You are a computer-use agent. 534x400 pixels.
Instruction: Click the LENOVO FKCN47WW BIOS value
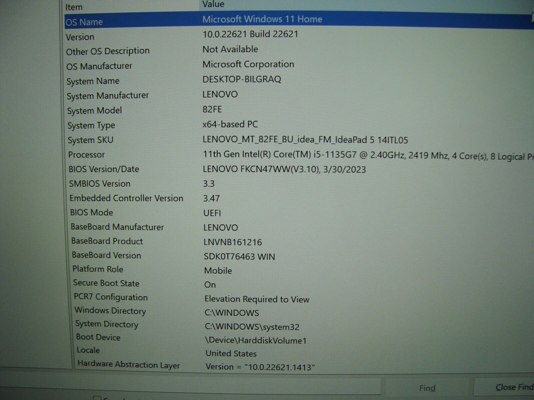tap(284, 169)
